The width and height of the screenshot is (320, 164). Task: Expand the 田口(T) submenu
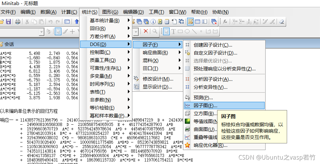(x=158, y=68)
